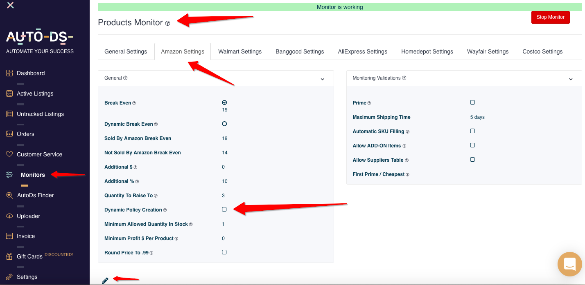Image resolution: width=585 pixels, height=285 pixels.
Task: Switch to General Settings tab
Action: [x=126, y=51]
